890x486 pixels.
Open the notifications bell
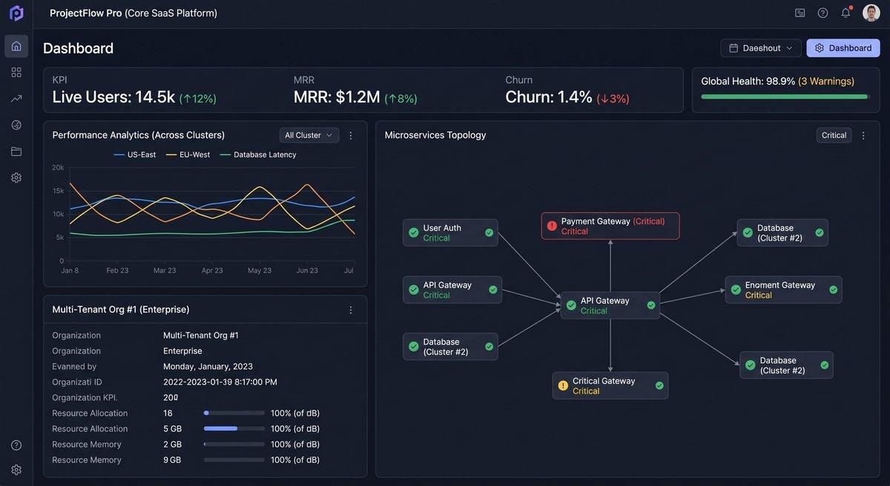pos(845,13)
